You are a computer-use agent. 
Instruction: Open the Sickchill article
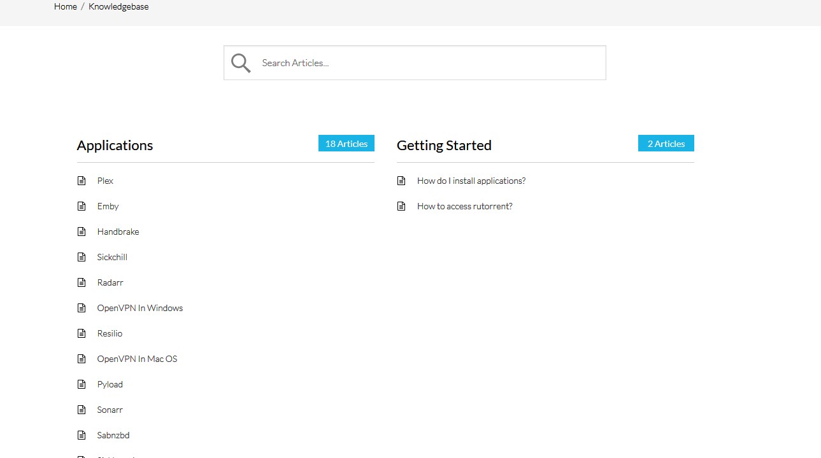point(112,257)
